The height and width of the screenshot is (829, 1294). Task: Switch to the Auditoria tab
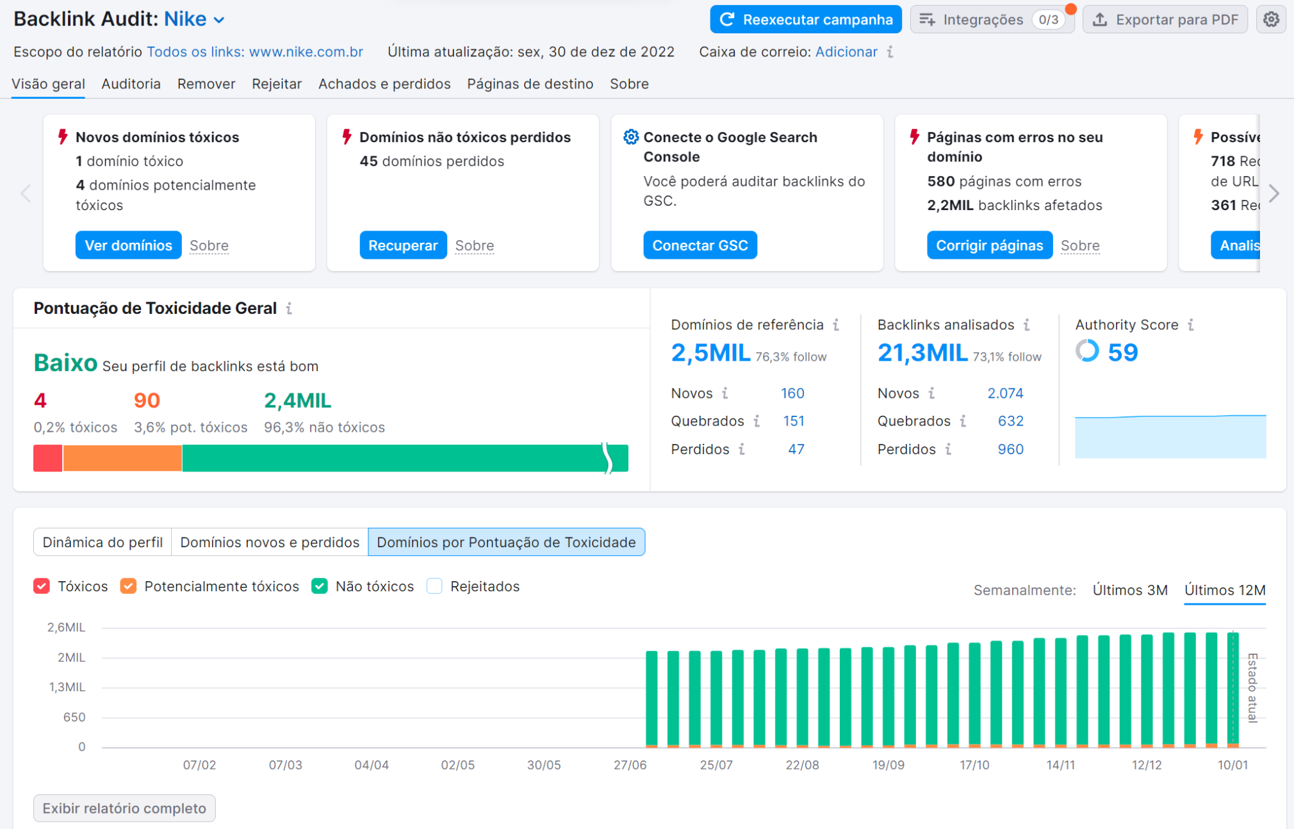tap(131, 84)
